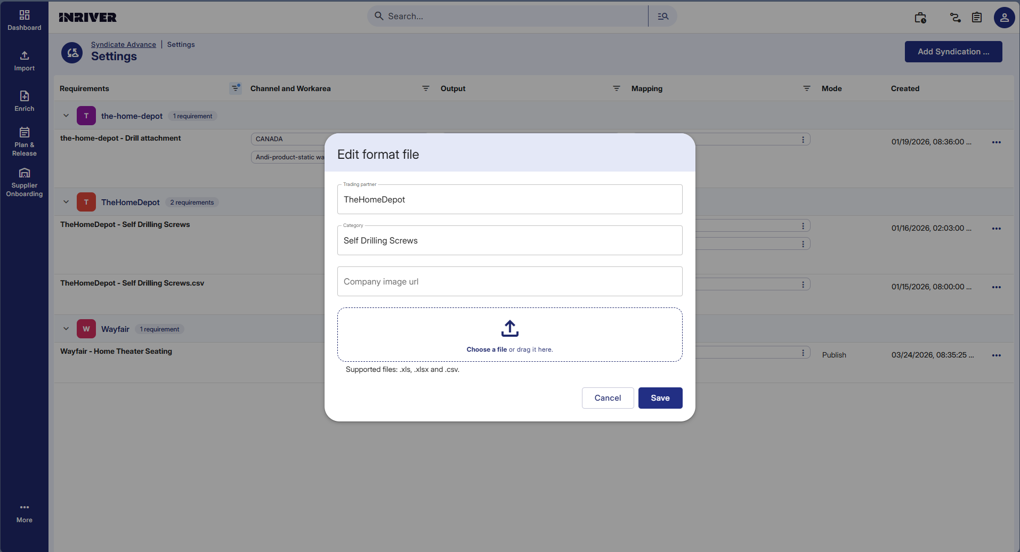The height and width of the screenshot is (552, 1020).
Task: Filter the Mapping column
Action: tap(807, 88)
